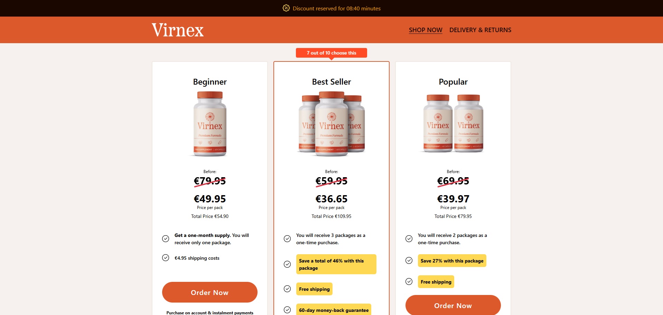Click checkmark next to 'Save a total of 46%'

[287, 264]
